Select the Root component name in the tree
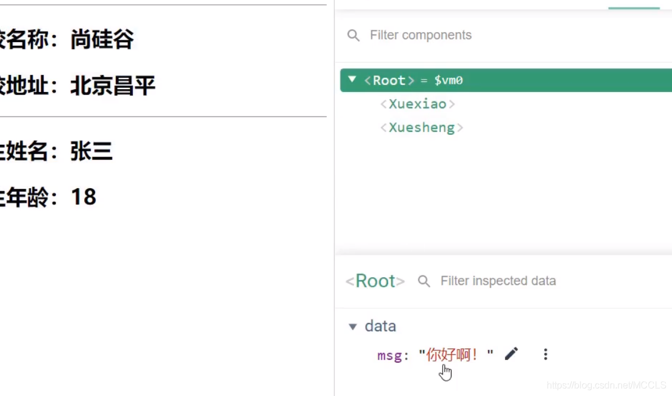Screen dimensions: 672x396 pos(389,81)
